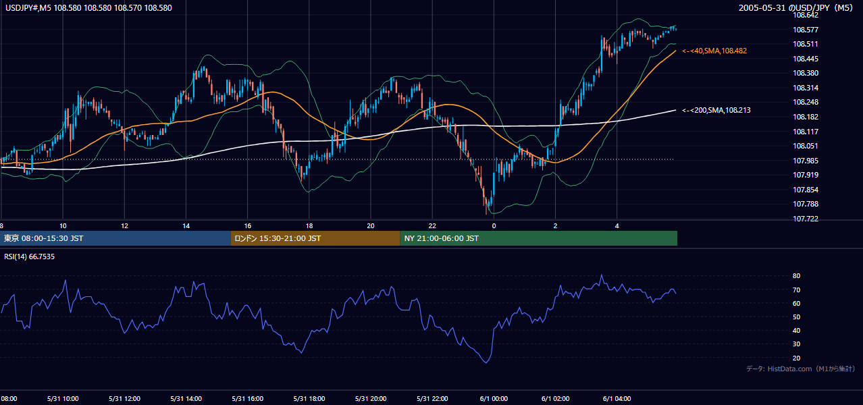This screenshot has width=863, height=405.
Task: Click the NY 21:00-06:00 JST session bar
Action: pyautogui.click(x=539, y=238)
